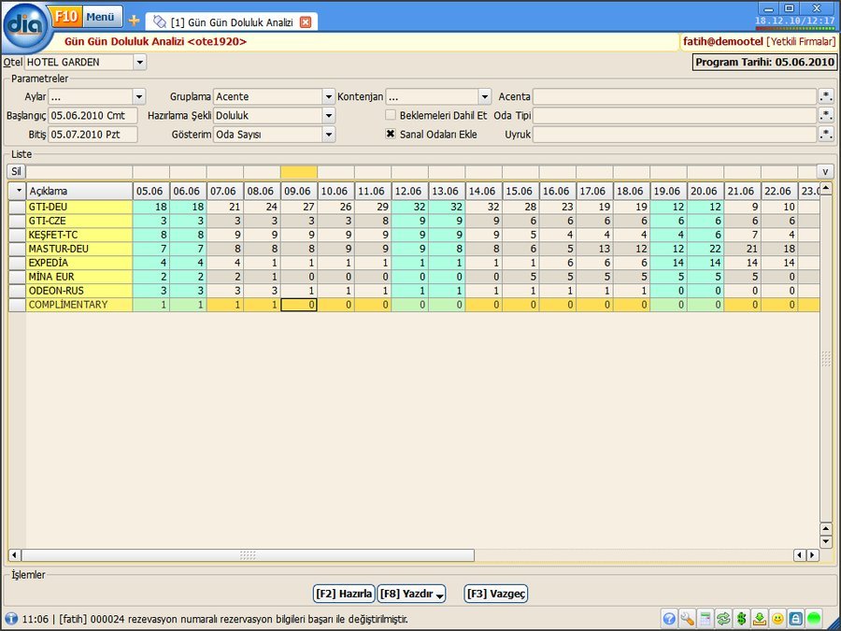841x631 pixels.
Task: Open the Oda Tipi lookup selector button
Action: point(826,115)
